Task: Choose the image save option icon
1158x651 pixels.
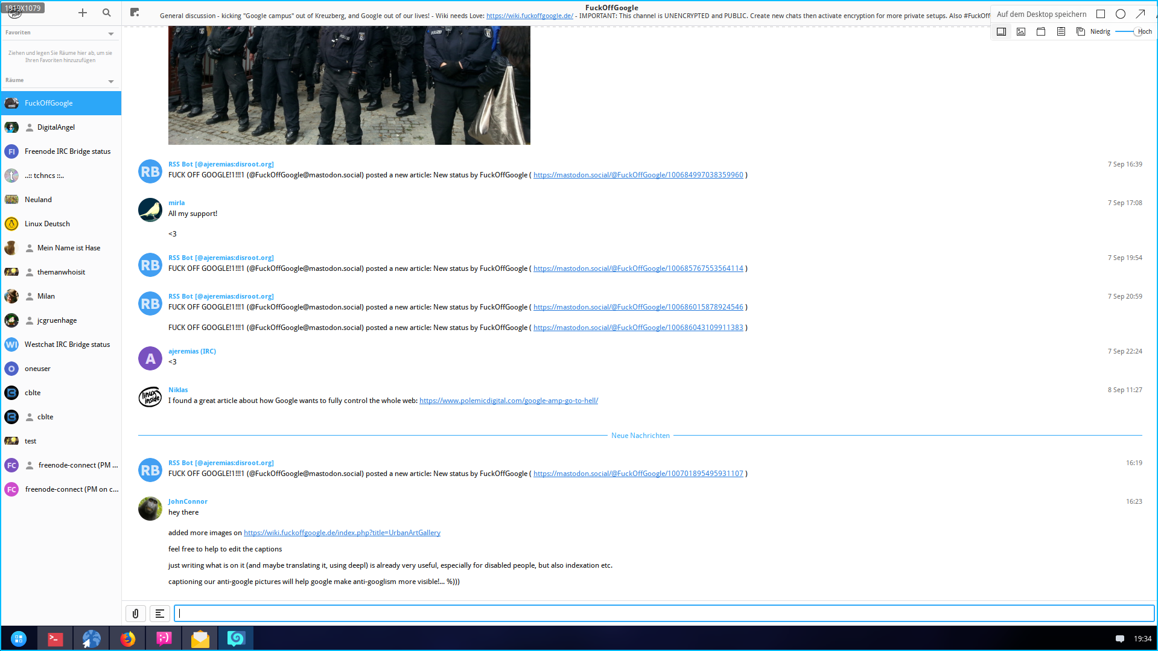Action: (1021, 31)
